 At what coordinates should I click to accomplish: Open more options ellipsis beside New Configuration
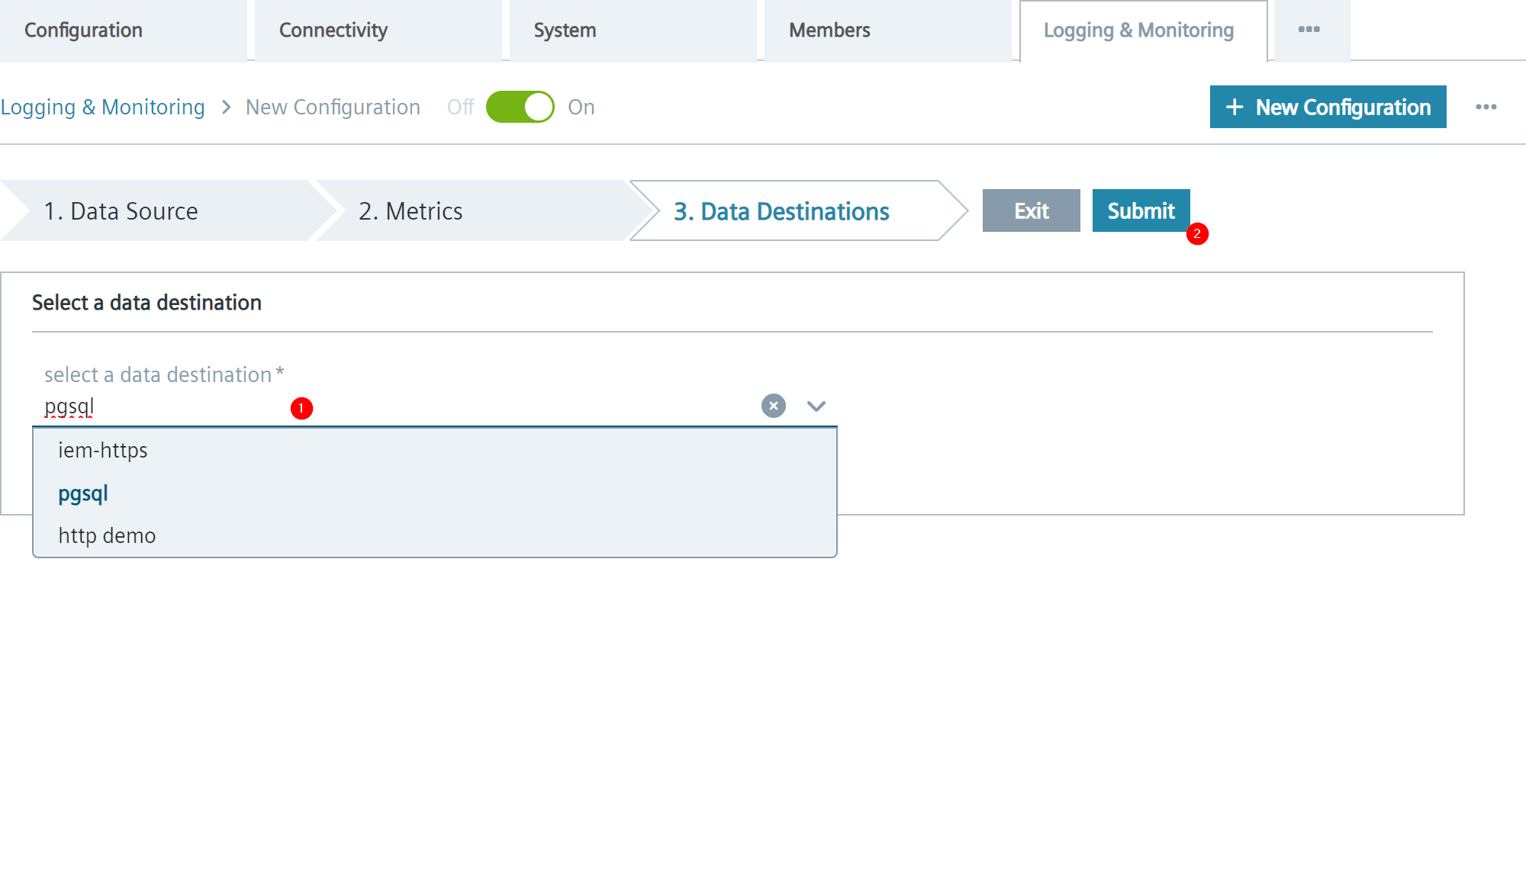pyautogui.click(x=1486, y=107)
